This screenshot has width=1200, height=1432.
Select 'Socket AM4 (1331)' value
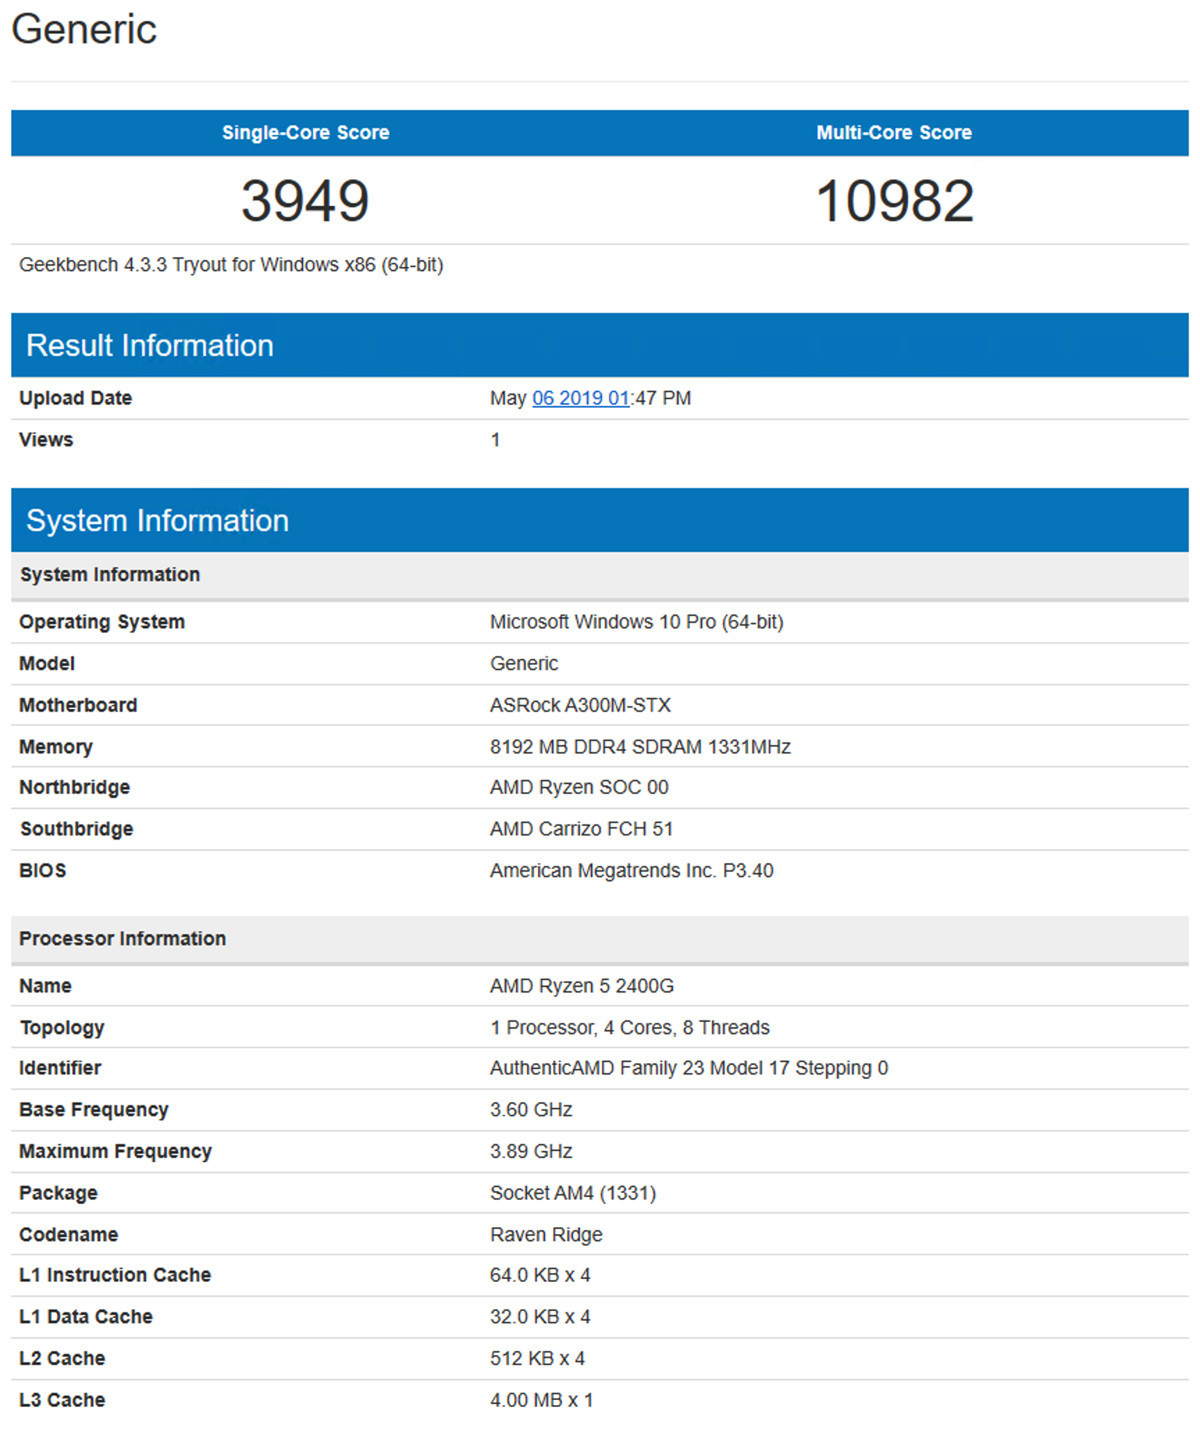(x=573, y=1194)
